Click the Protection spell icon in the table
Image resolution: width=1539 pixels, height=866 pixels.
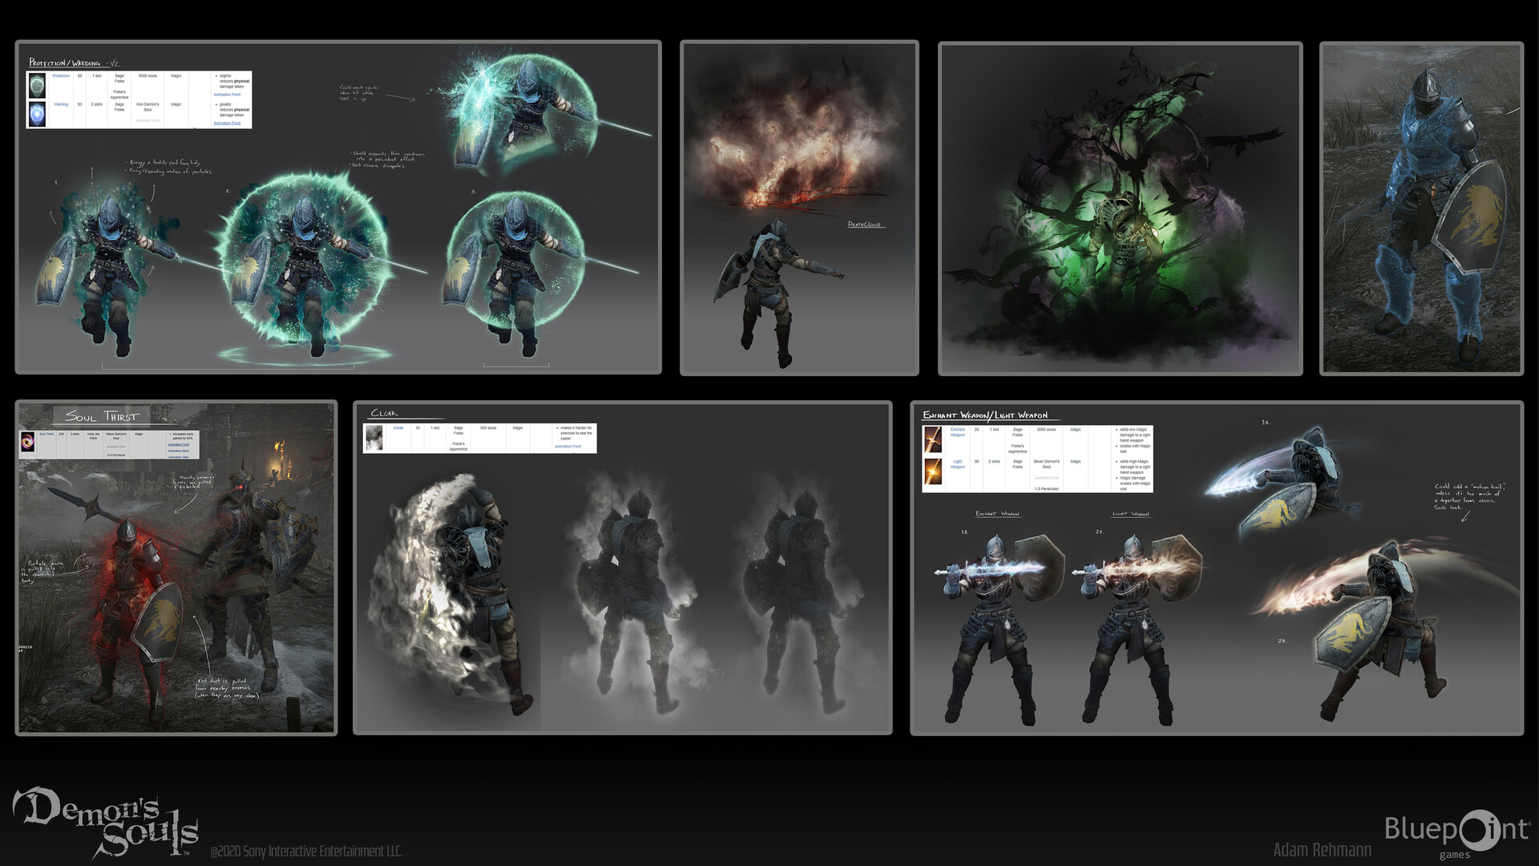37,86
